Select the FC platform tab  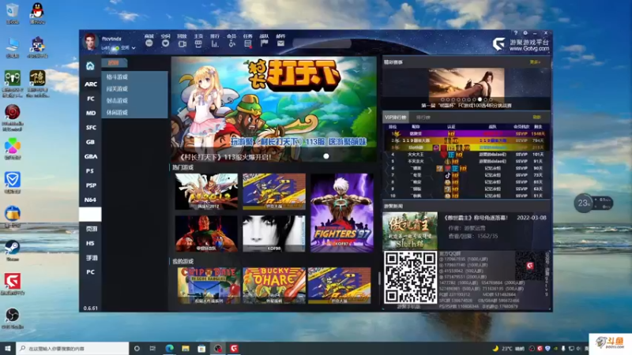91,98
